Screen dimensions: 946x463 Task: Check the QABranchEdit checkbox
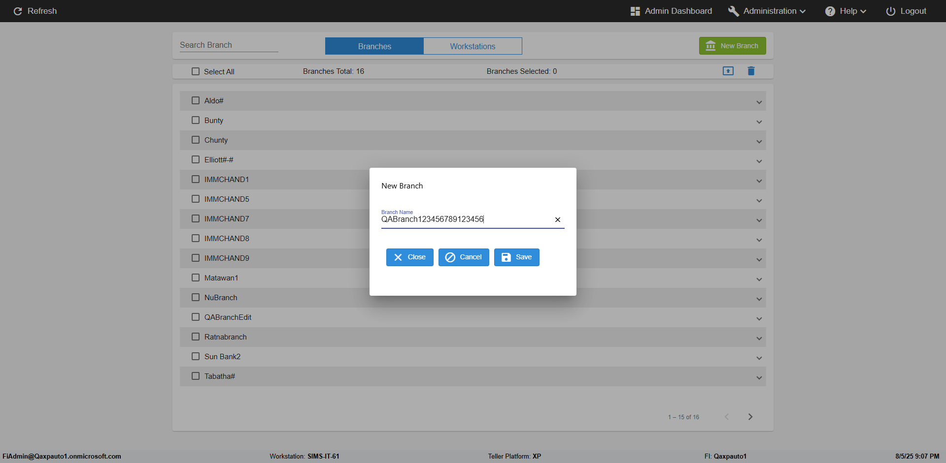click(x=196, y=317)
